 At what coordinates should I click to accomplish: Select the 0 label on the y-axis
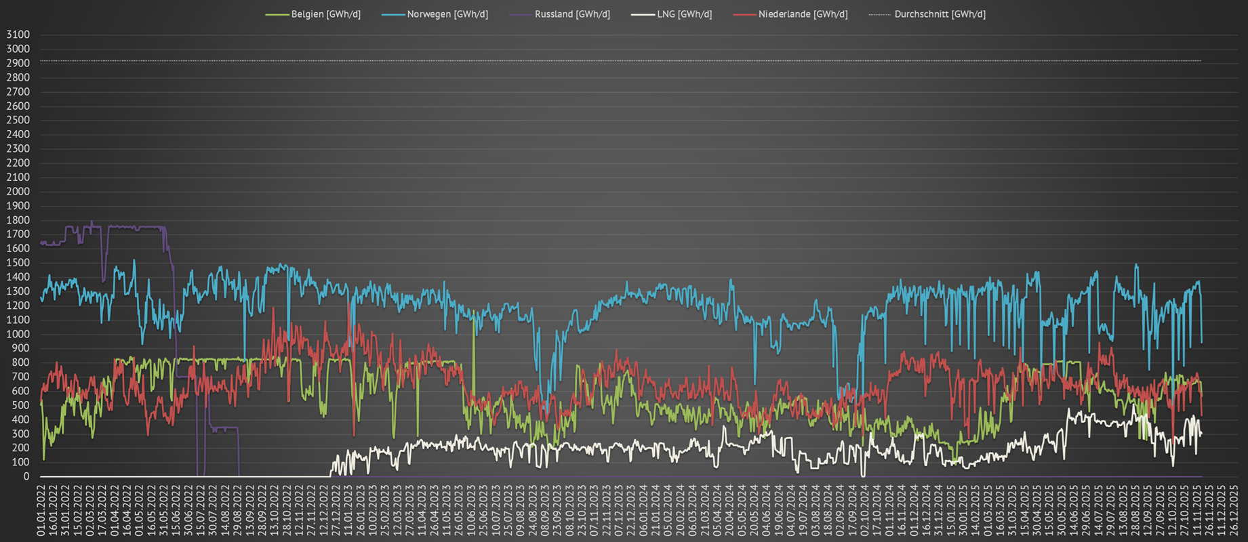26,476
